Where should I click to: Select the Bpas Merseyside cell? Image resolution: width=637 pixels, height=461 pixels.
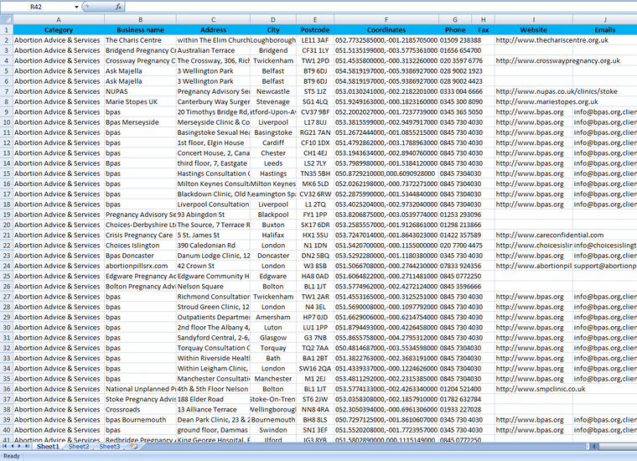(x=140, y=122)
